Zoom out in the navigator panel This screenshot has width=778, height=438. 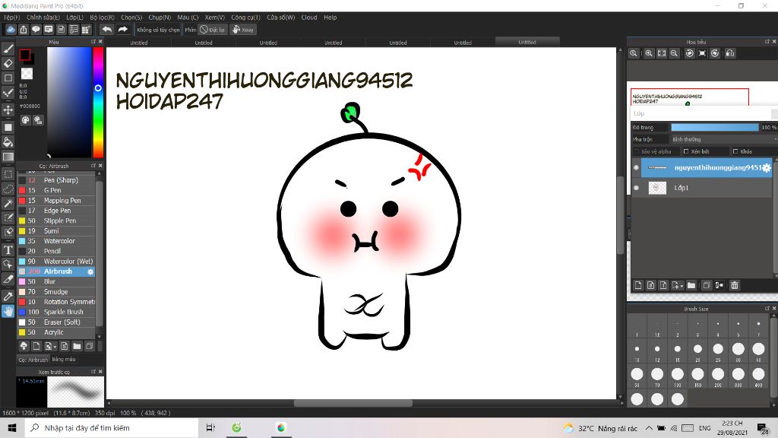675,53
